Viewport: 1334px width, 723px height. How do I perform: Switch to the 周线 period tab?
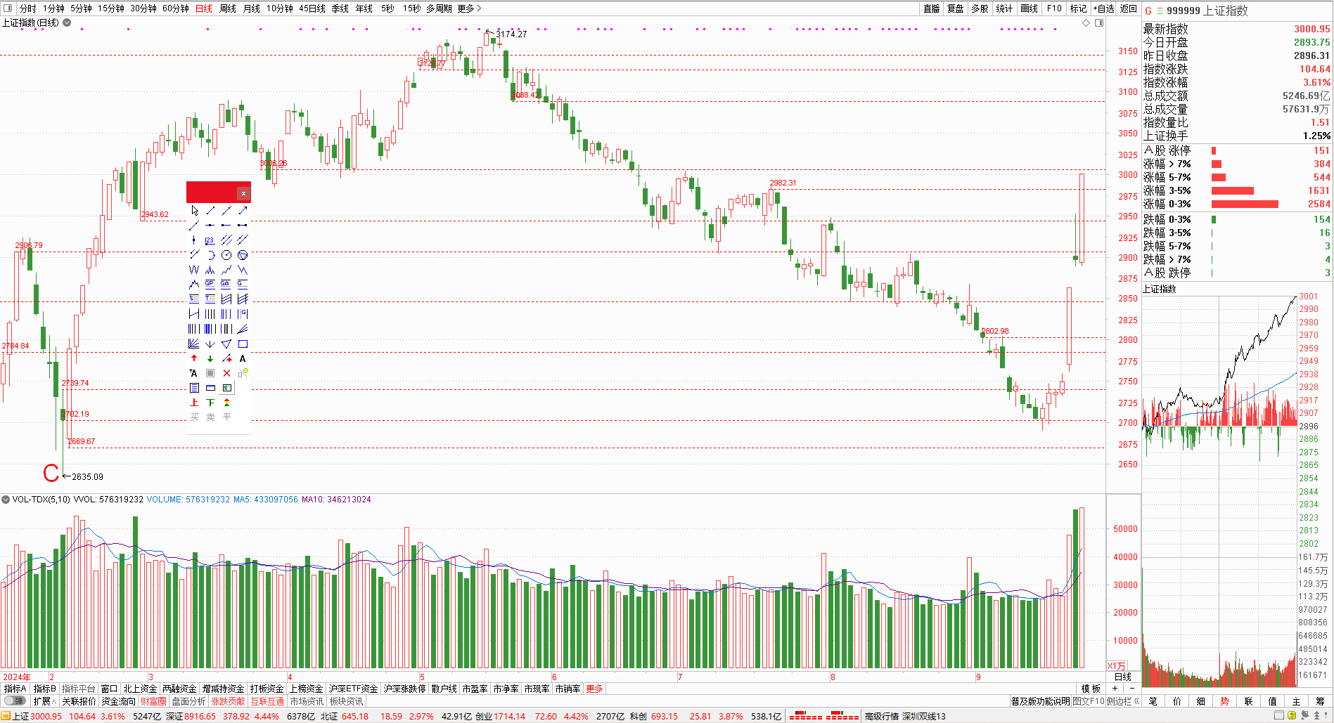[228, 8]
